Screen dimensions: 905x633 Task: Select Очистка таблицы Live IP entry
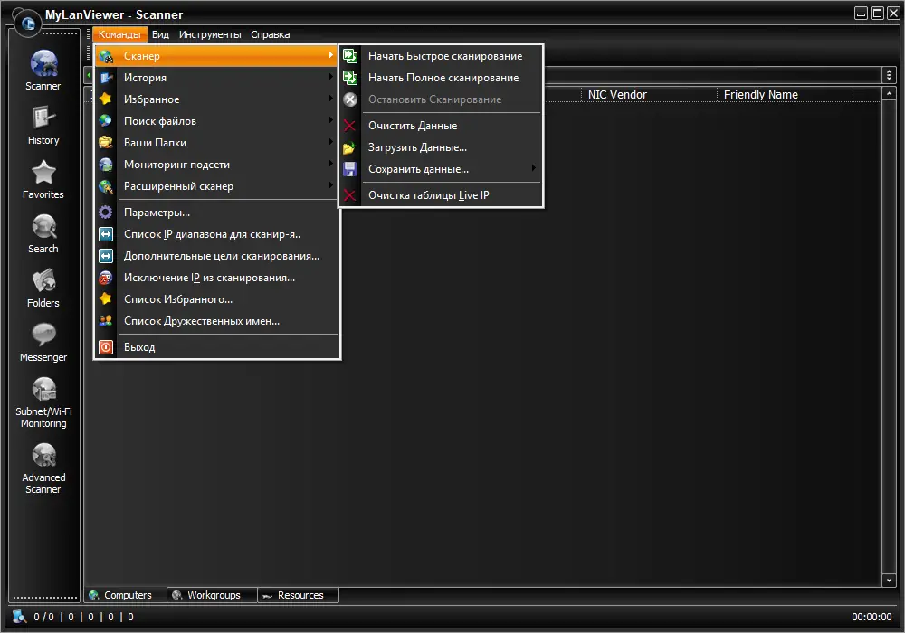pos(441,195)
